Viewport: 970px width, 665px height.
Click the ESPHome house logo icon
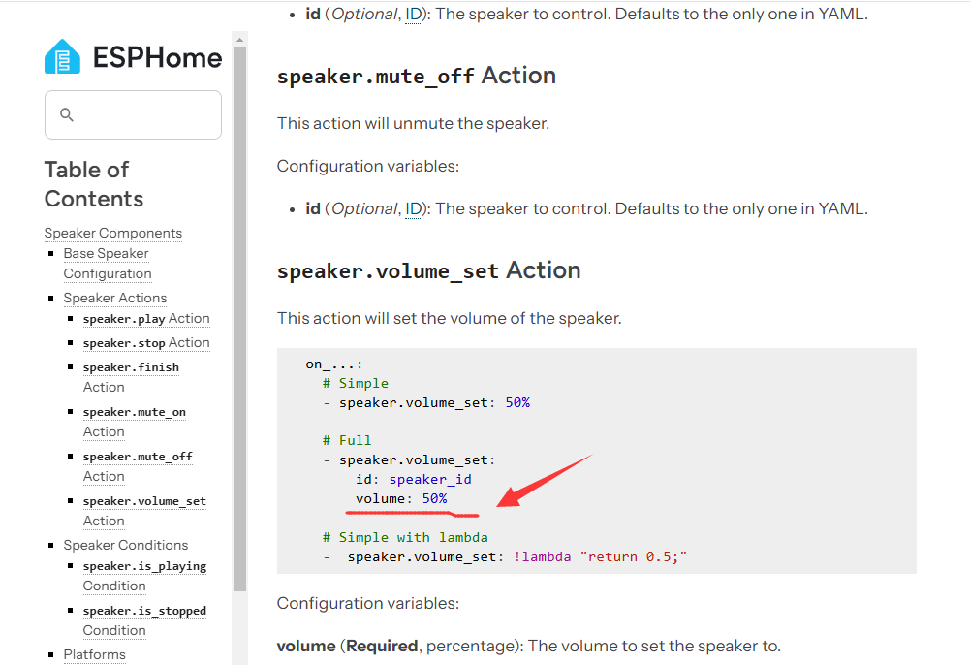pos(62,57)
